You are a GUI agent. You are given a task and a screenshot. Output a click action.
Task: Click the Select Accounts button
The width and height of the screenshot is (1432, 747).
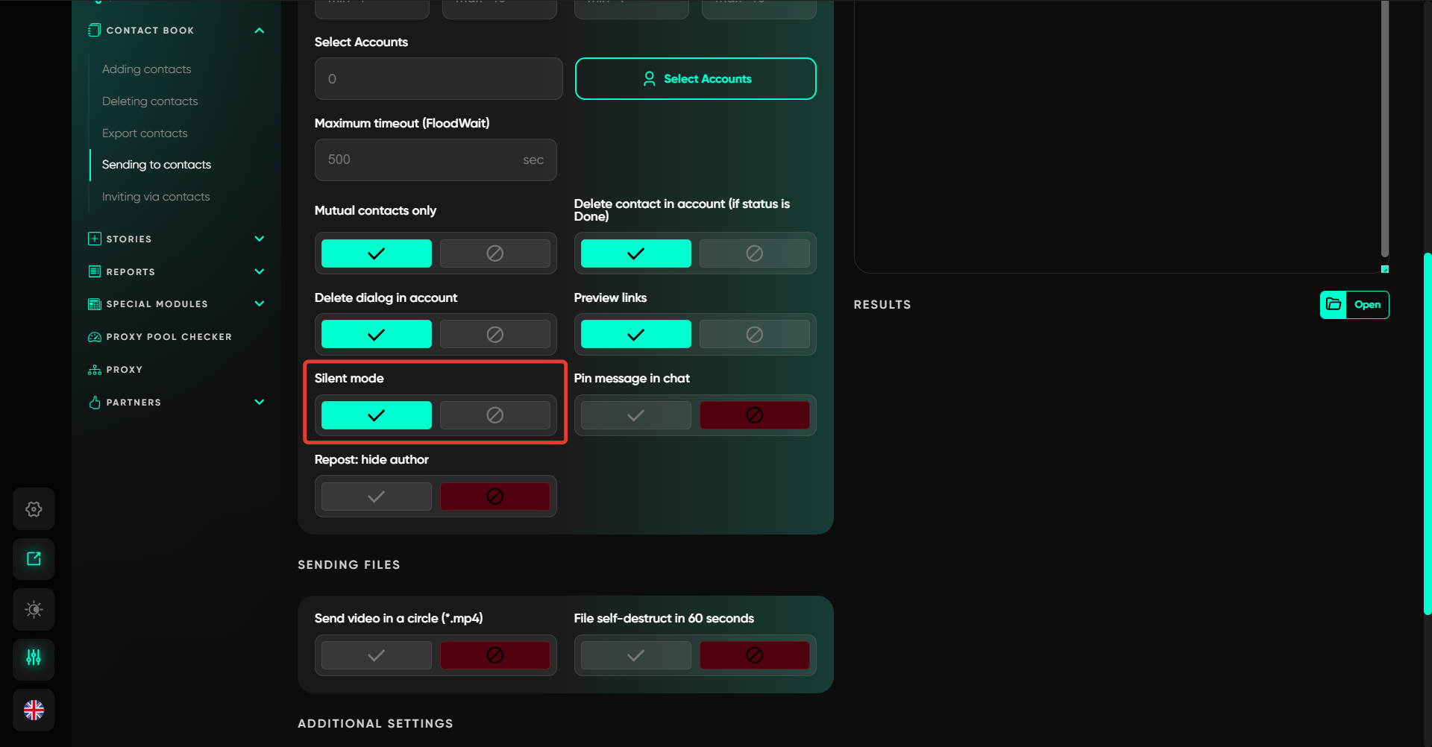[695, 79]
